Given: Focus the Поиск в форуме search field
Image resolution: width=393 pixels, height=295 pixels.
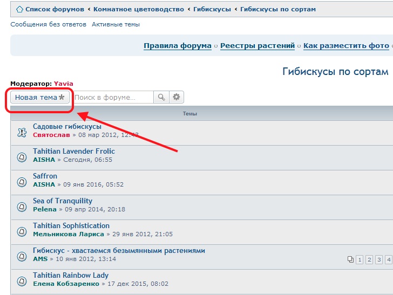Looking at the screenshot, I should pos(113,98).
